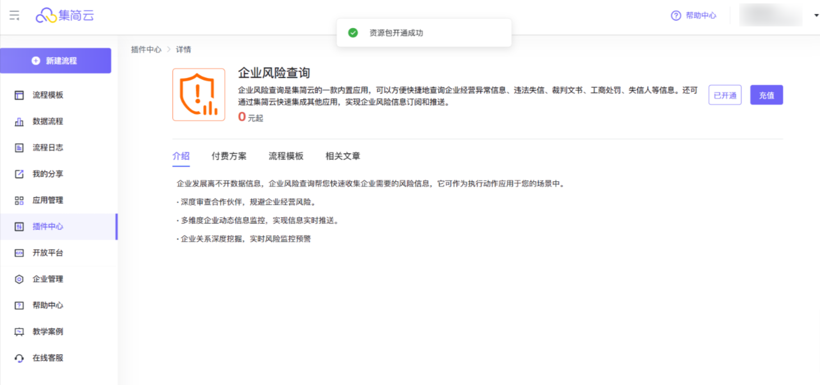Click the 数据流程 bar chart icon
Image resolution: width=820 pixels, height=385 pixels.
tap(19, 121)
